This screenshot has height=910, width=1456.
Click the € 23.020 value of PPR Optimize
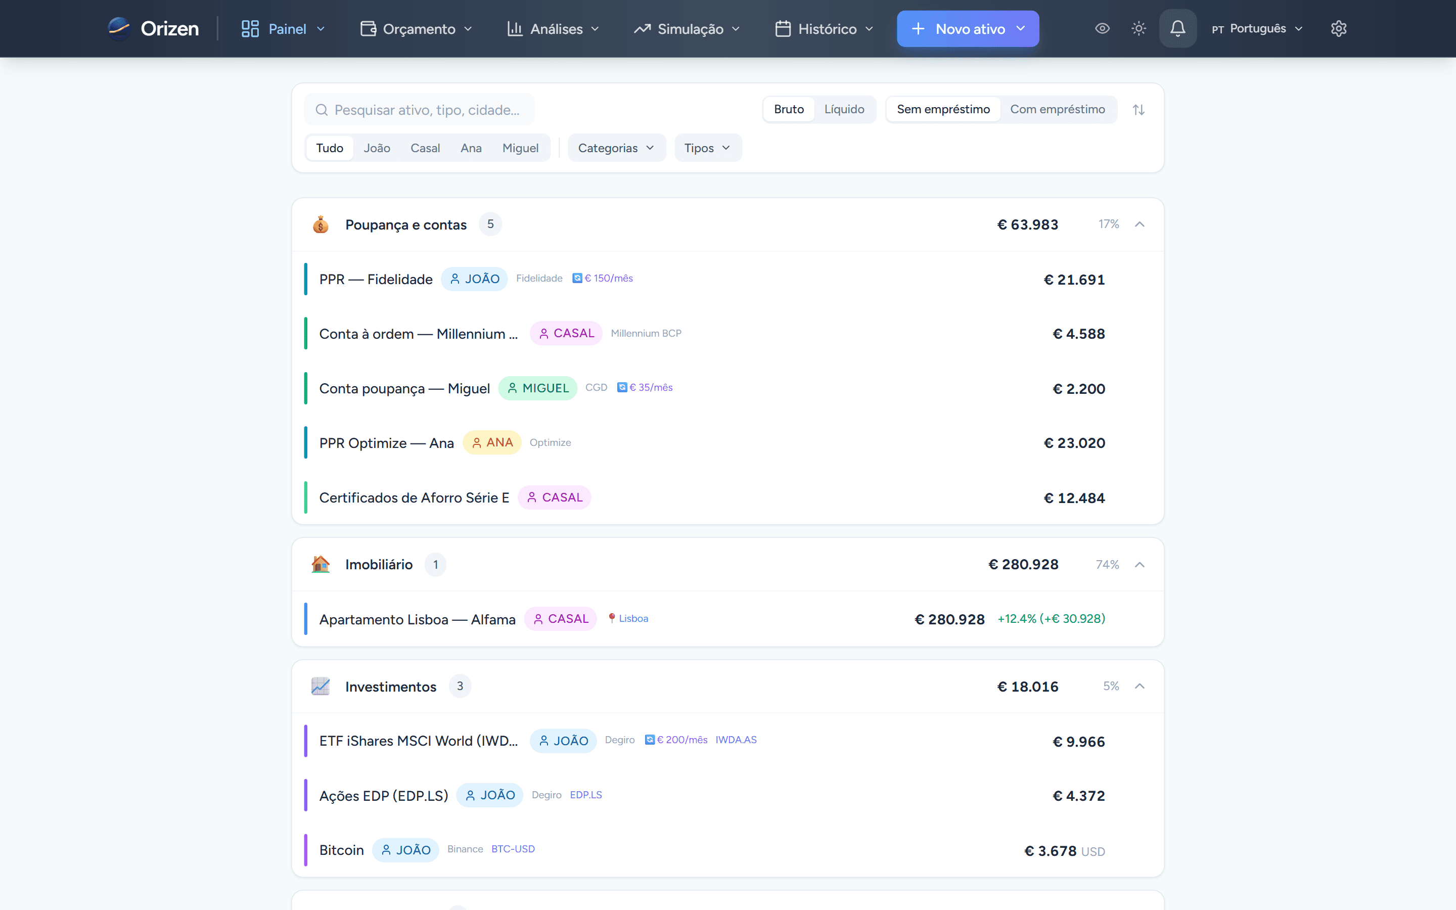(x=1074, y=443)
